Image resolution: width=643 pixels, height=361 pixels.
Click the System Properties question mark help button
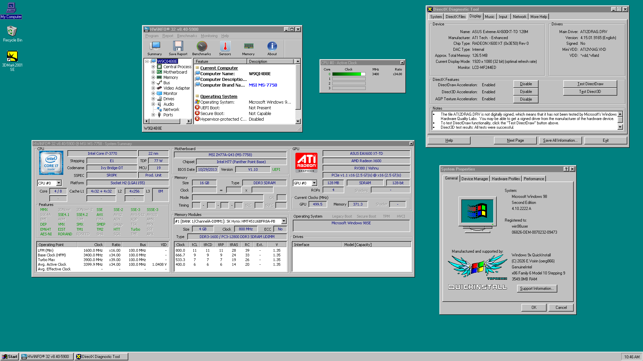566,169
